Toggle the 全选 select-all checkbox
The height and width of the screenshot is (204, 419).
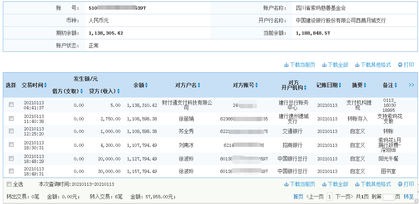coord(9,184)
